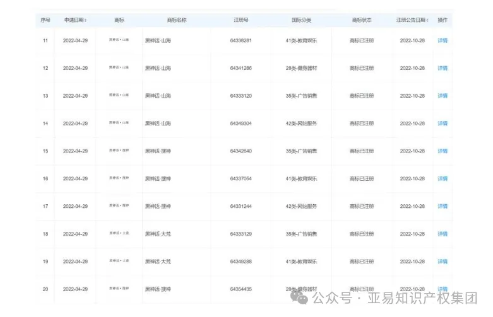Viewport: 493px width, 317px height.
Task: Open 详情 for row 18 (64333129)
Action: (x=443, y=234)
